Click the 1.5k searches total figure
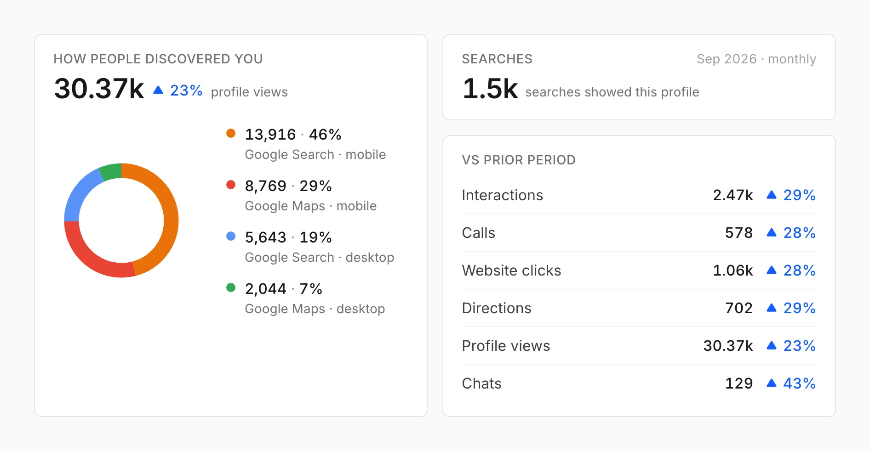The width and height of the screenshot is (870, 451). point(490,89)
